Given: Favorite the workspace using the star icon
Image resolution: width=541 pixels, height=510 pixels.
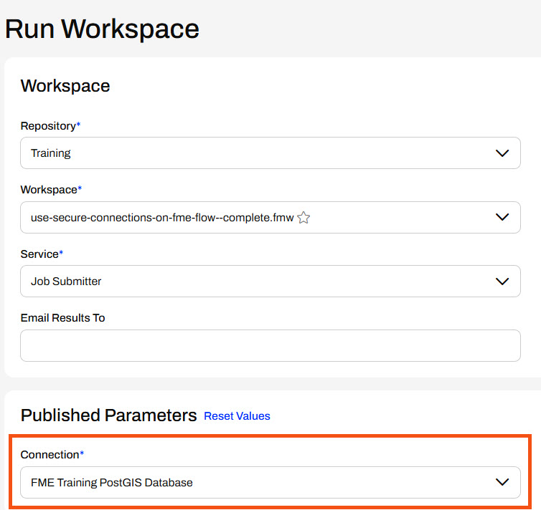Looking at the screenshot, I should 304,218.
